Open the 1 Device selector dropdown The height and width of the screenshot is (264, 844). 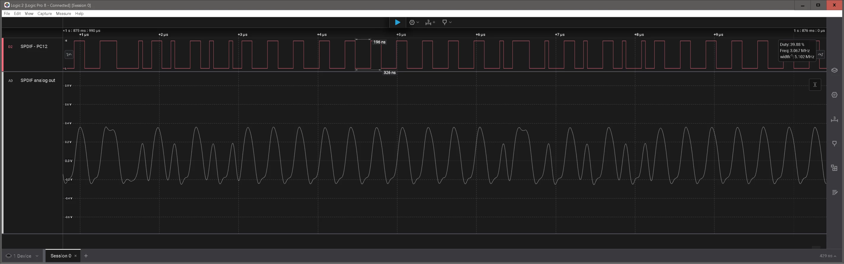point(22,256)
